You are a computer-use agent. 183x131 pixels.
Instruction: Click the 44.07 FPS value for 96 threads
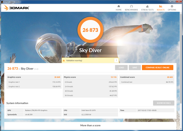113,96
